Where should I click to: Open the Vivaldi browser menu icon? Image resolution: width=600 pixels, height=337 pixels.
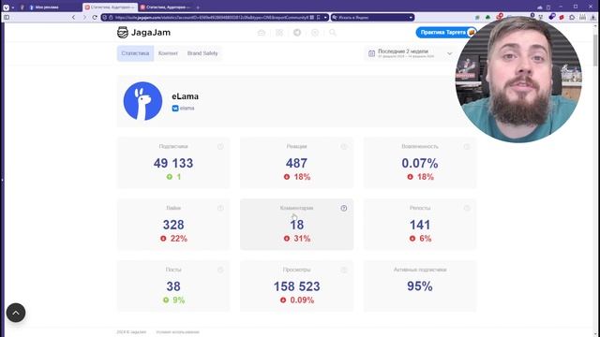[7, 7]
